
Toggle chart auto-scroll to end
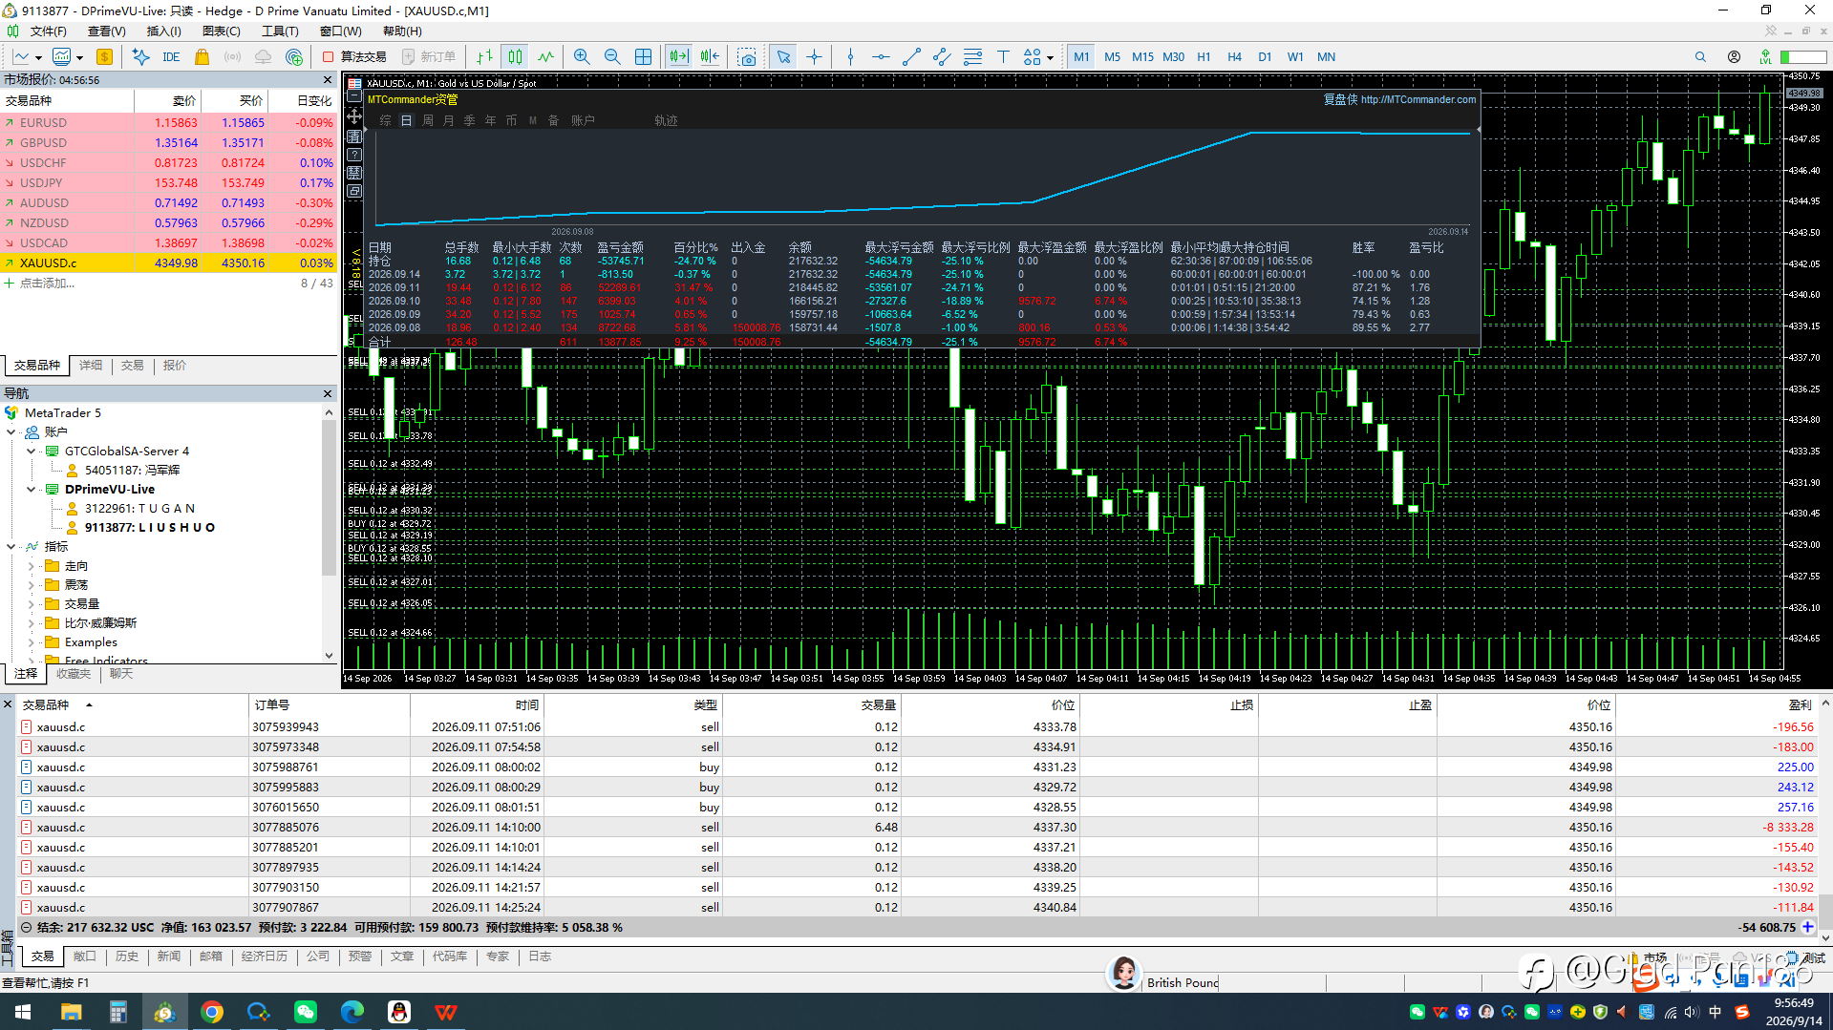[x=678, y=57]
